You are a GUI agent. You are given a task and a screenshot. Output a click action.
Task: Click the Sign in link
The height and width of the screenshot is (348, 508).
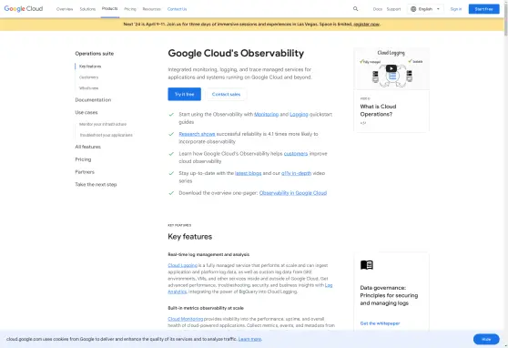[x=456, y=9]
